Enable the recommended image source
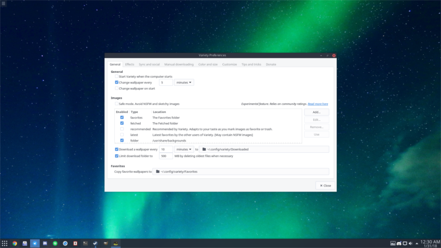 coord(122,129)
